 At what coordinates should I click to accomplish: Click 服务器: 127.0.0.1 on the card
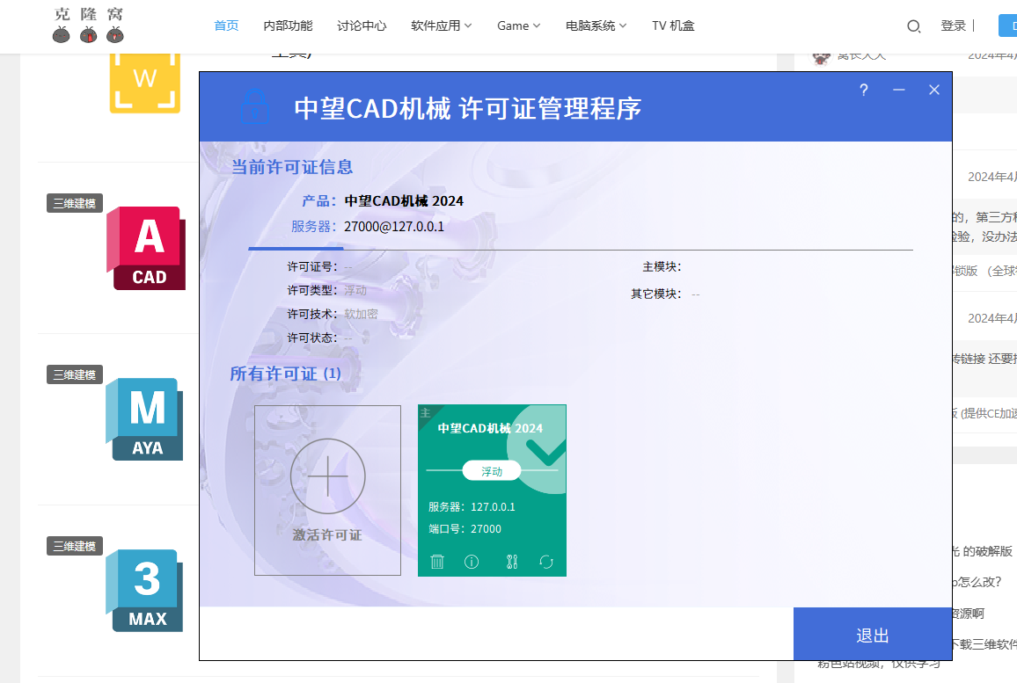coord(472,506)
